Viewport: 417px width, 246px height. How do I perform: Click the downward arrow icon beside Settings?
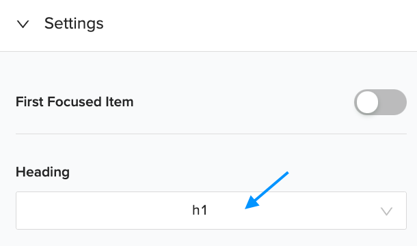[23, 24]
